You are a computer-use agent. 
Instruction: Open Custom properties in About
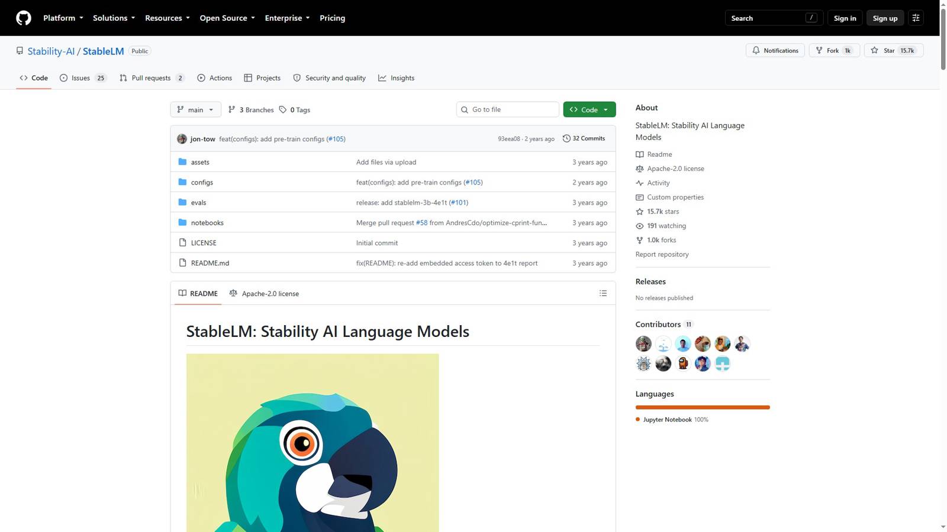[x=675, y=197]
